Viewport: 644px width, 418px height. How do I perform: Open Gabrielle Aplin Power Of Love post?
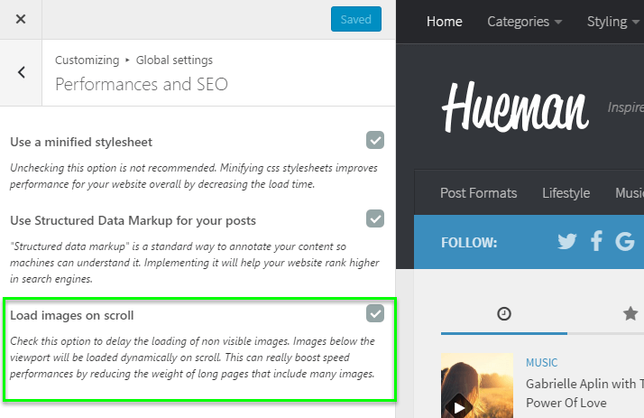[584, 394]
